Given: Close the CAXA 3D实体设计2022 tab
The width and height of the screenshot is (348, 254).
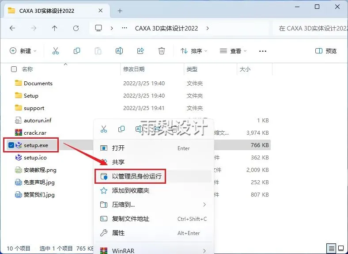Looking at the screenshot, I should click(101, 11).
